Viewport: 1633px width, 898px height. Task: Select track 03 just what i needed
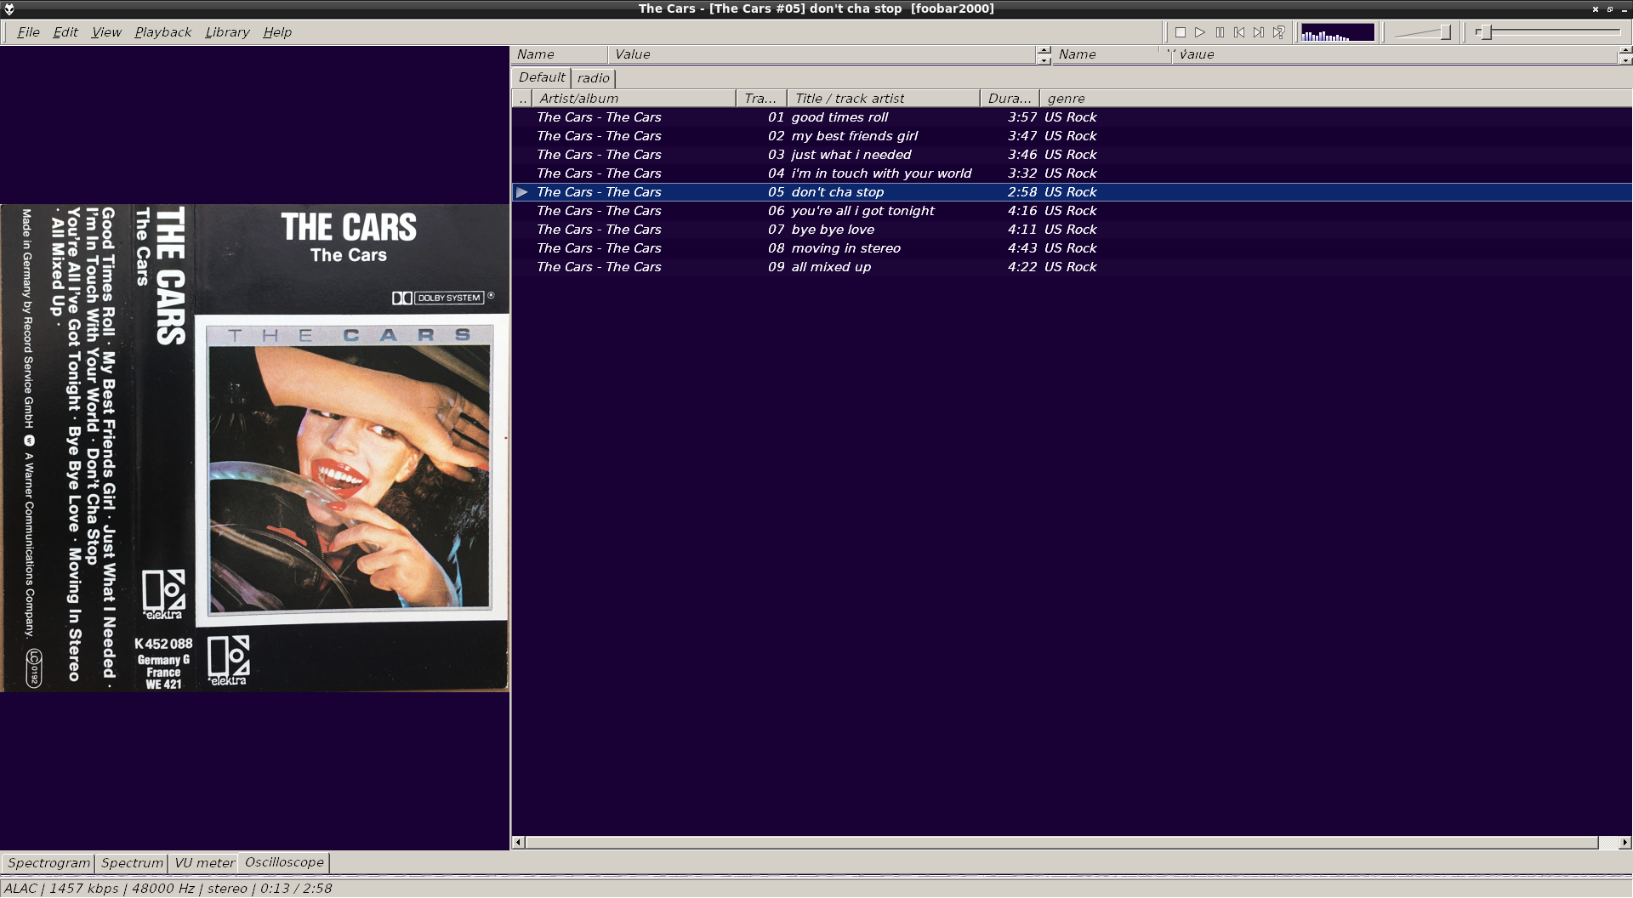click(x=1072, y=155)
